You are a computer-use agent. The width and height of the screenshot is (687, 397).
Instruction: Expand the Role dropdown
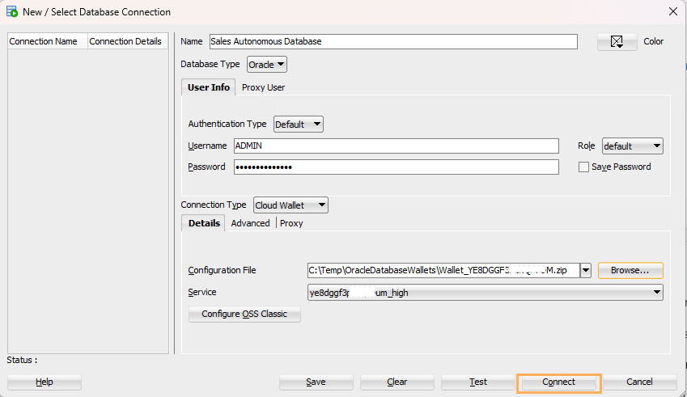632,146
